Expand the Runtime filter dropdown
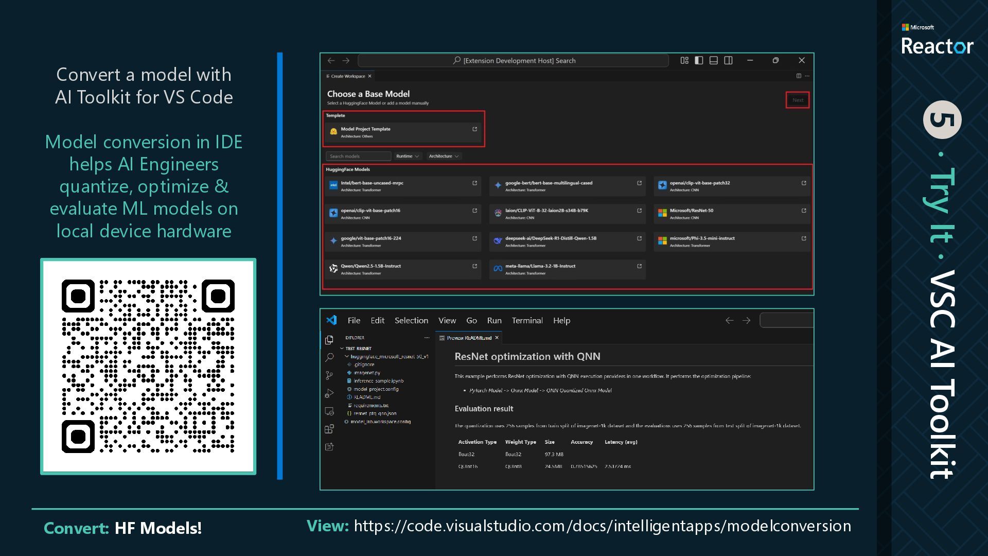Image resolution: width=988 pixels, height=556 pixels. pos(408,156)
